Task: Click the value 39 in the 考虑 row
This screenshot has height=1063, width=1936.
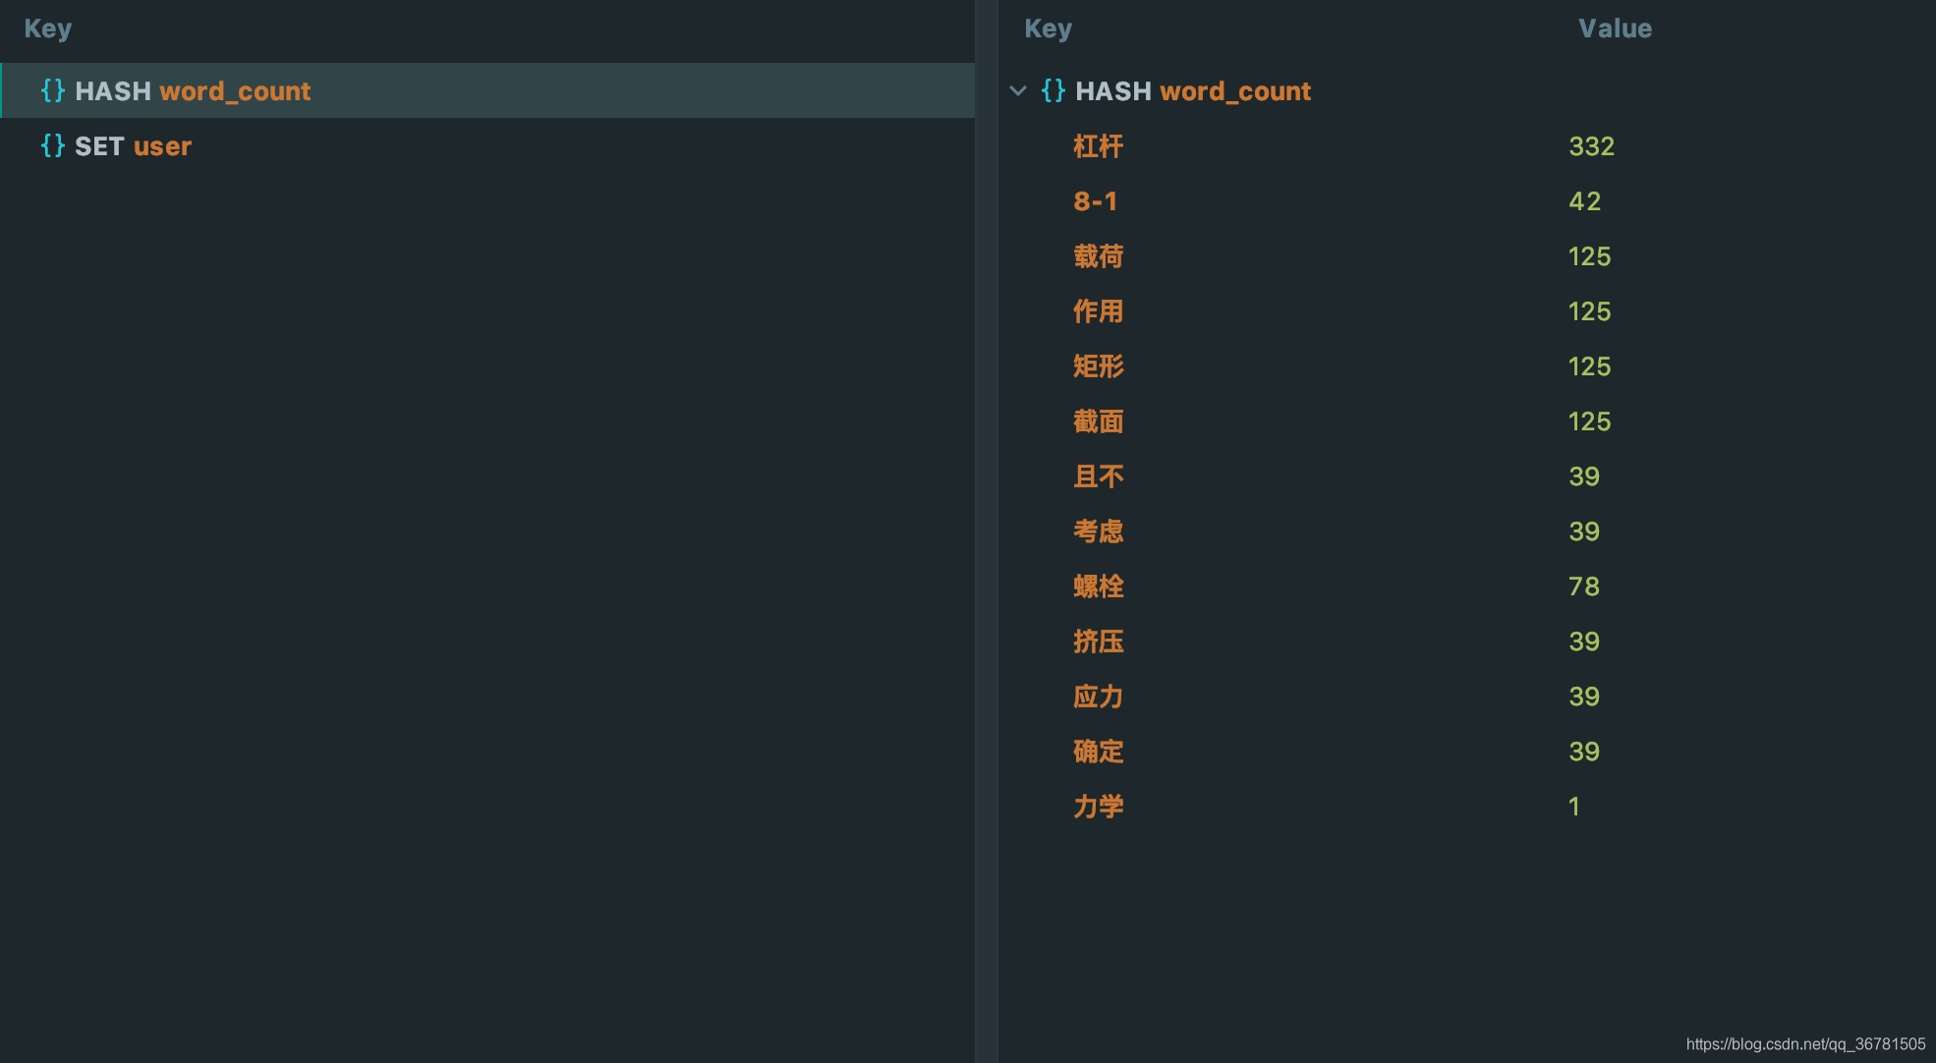Action: (x=1584, y=531)
